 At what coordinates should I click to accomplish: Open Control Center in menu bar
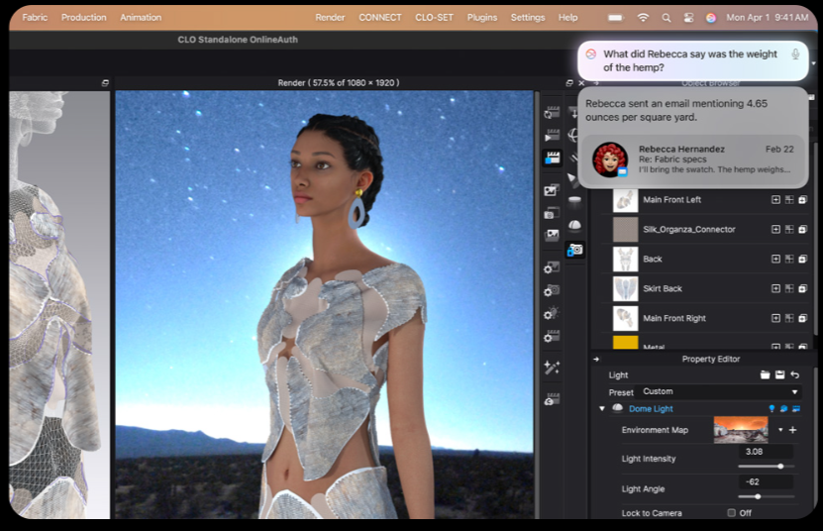(x=688, y=17)
